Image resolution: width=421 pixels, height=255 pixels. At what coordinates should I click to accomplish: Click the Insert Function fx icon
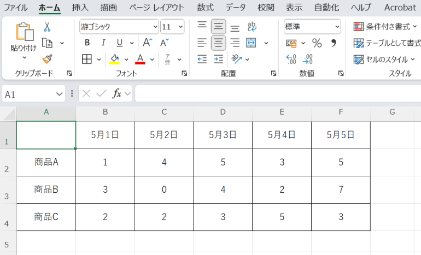(117, 93)
